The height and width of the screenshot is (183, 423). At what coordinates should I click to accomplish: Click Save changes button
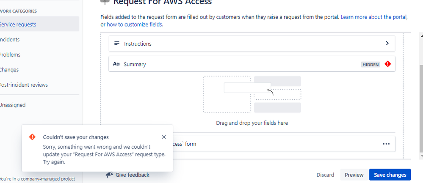[390, 175]
